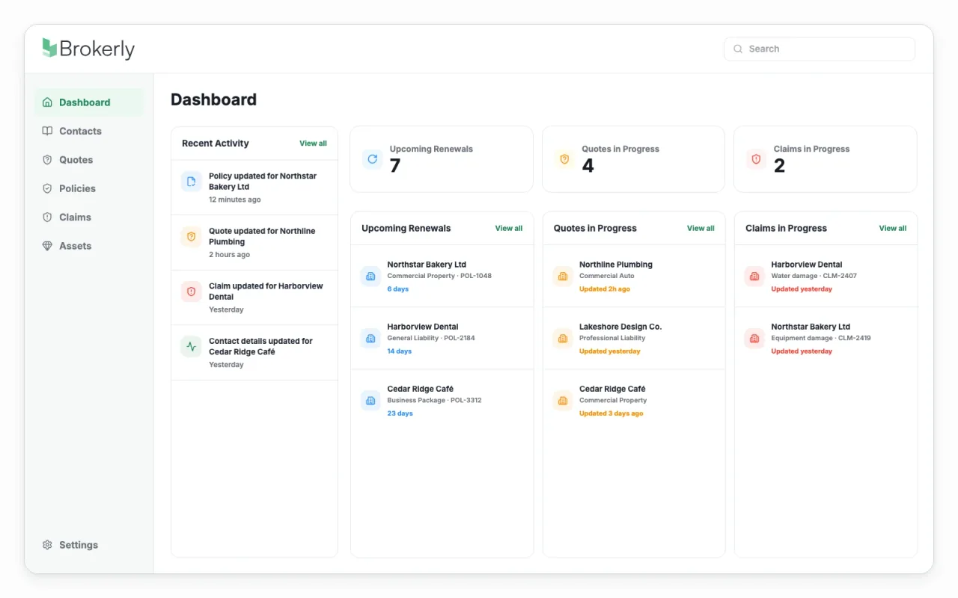958x598 pixels.
Task: Click the magnifier icon in the search bar
Action: tap(739, 49)
